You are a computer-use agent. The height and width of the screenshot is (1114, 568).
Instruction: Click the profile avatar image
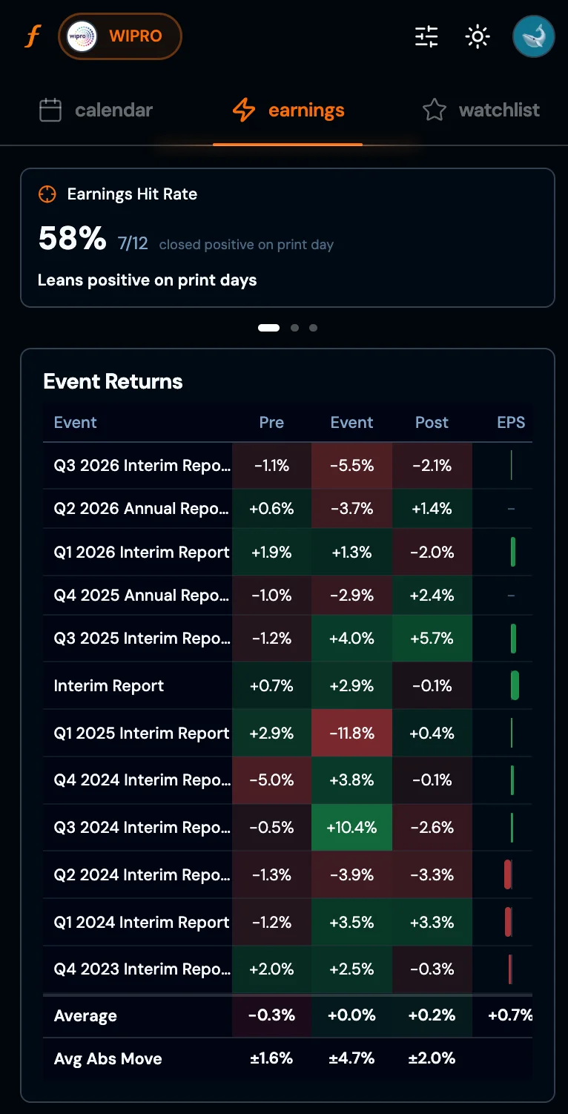[533, 36]
